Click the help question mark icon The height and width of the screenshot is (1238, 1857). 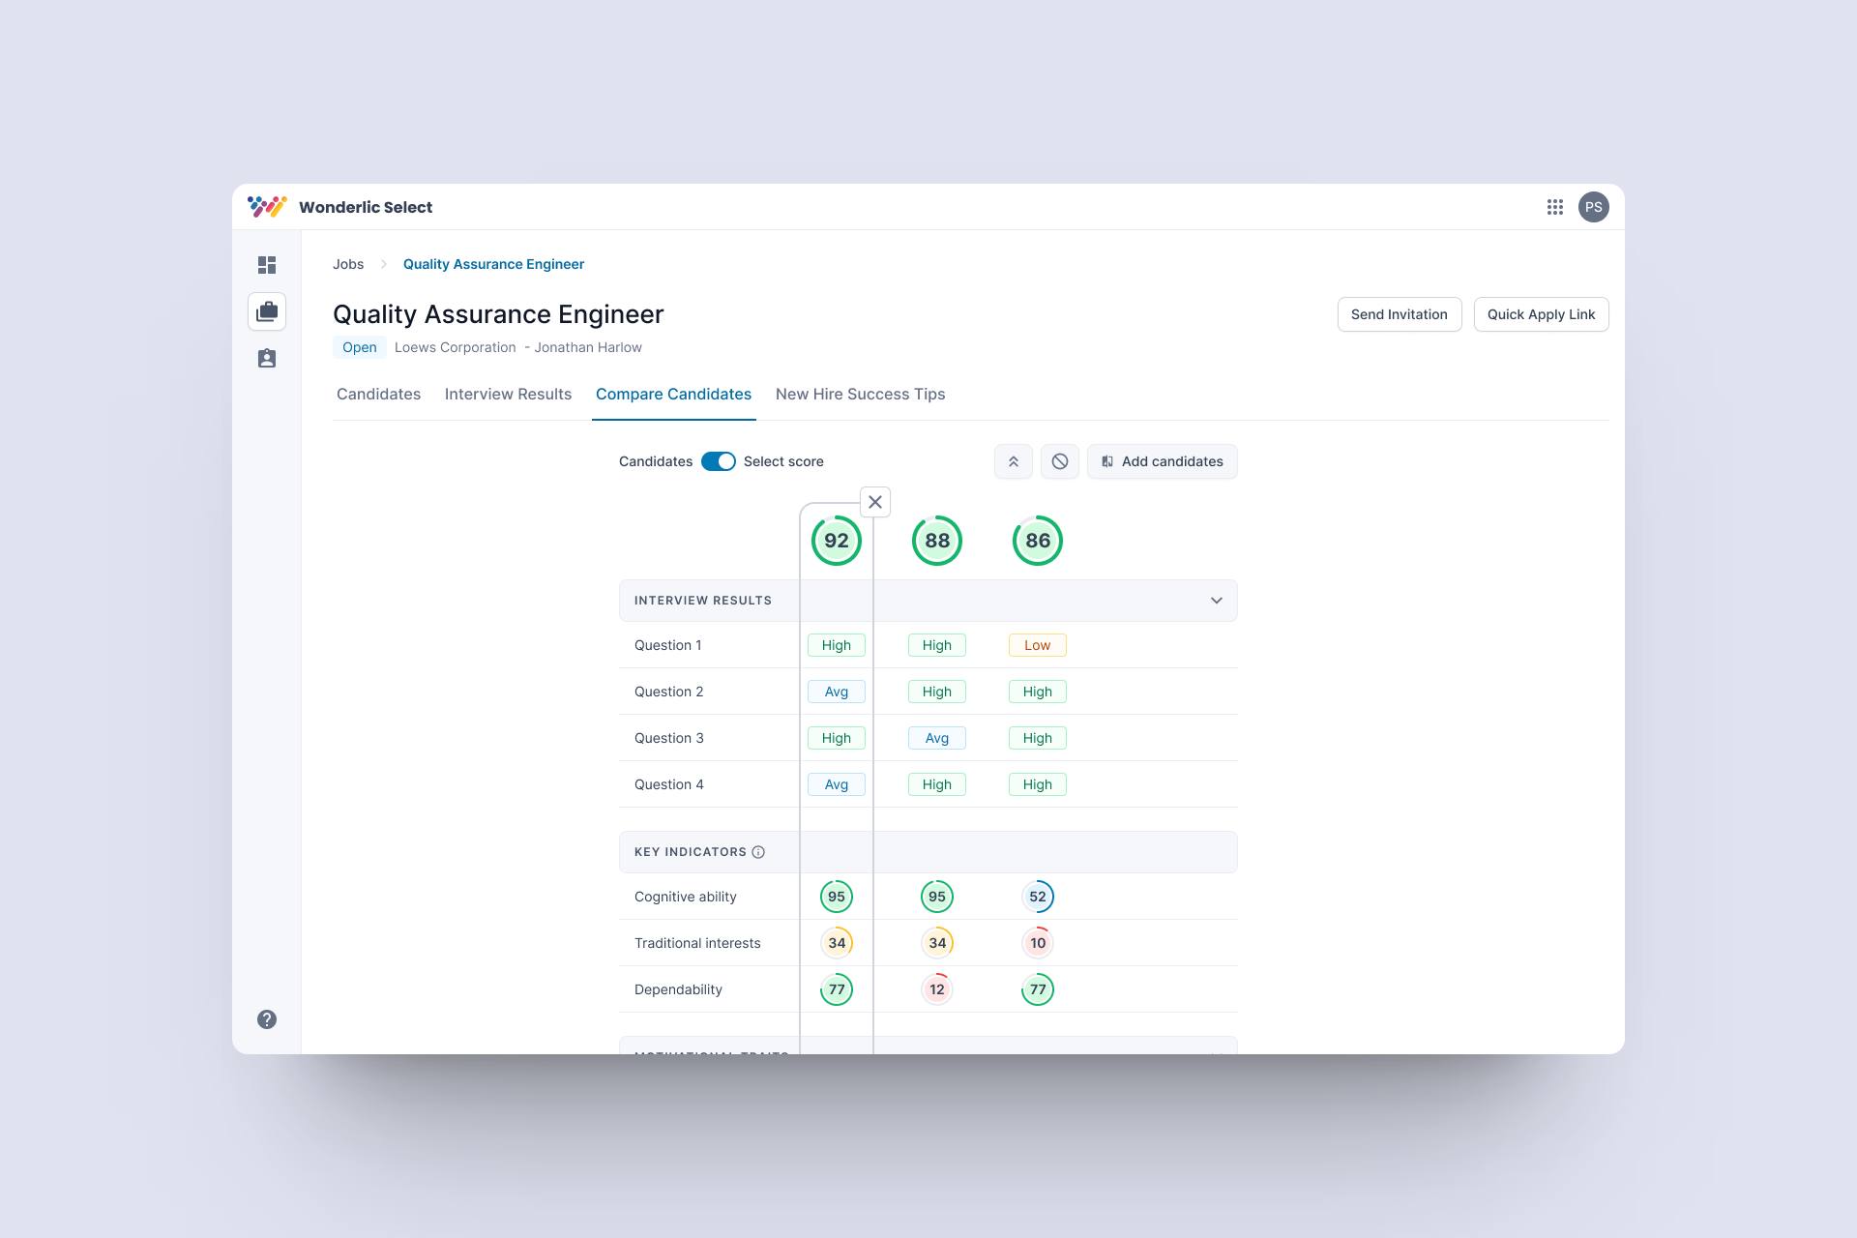(267, 1019)
